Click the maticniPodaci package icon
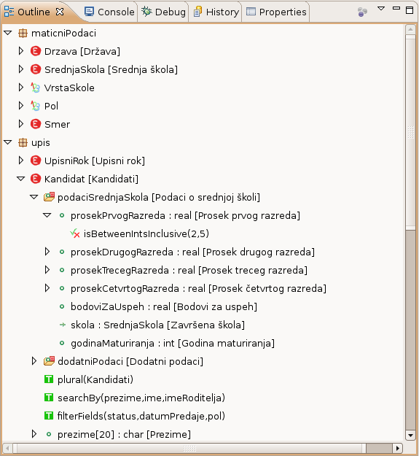419x456 pixels. pyautogui.click(x=23, y=33)
